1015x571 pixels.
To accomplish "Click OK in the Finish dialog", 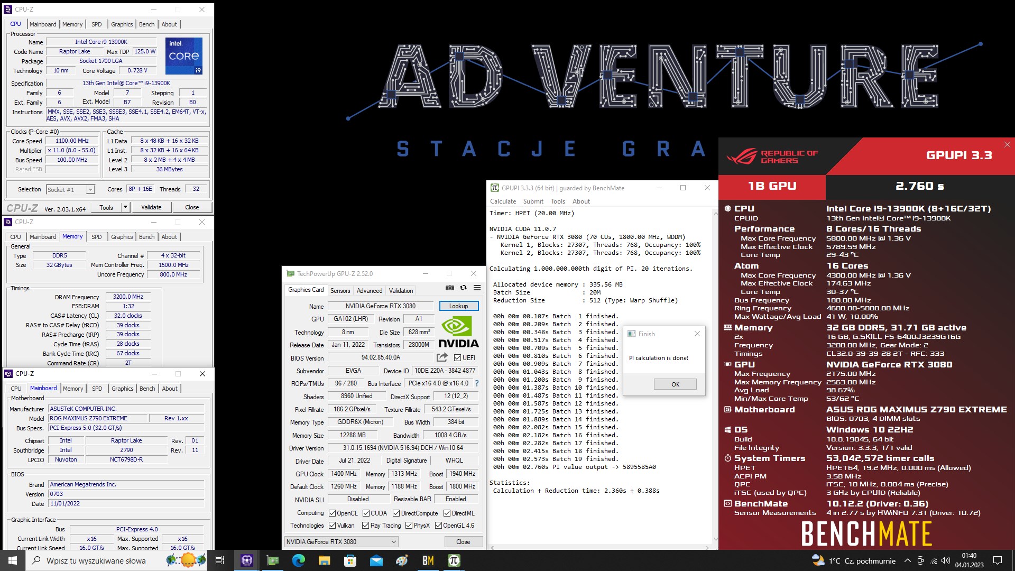I will pos(675,384).
